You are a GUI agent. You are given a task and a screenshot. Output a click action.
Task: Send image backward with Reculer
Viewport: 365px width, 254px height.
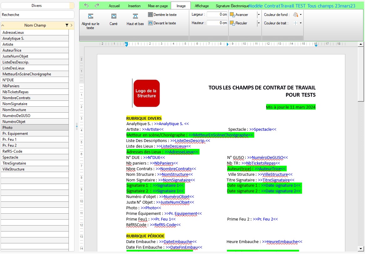pyautogui.click(x=239, y=23)
